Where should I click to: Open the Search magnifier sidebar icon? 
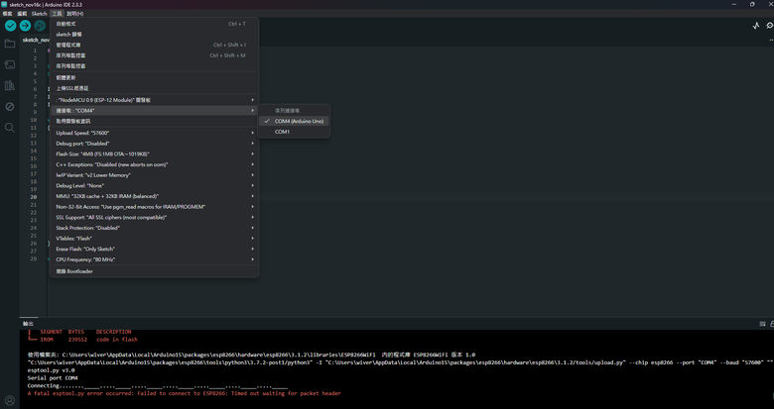tap(9, 128)
